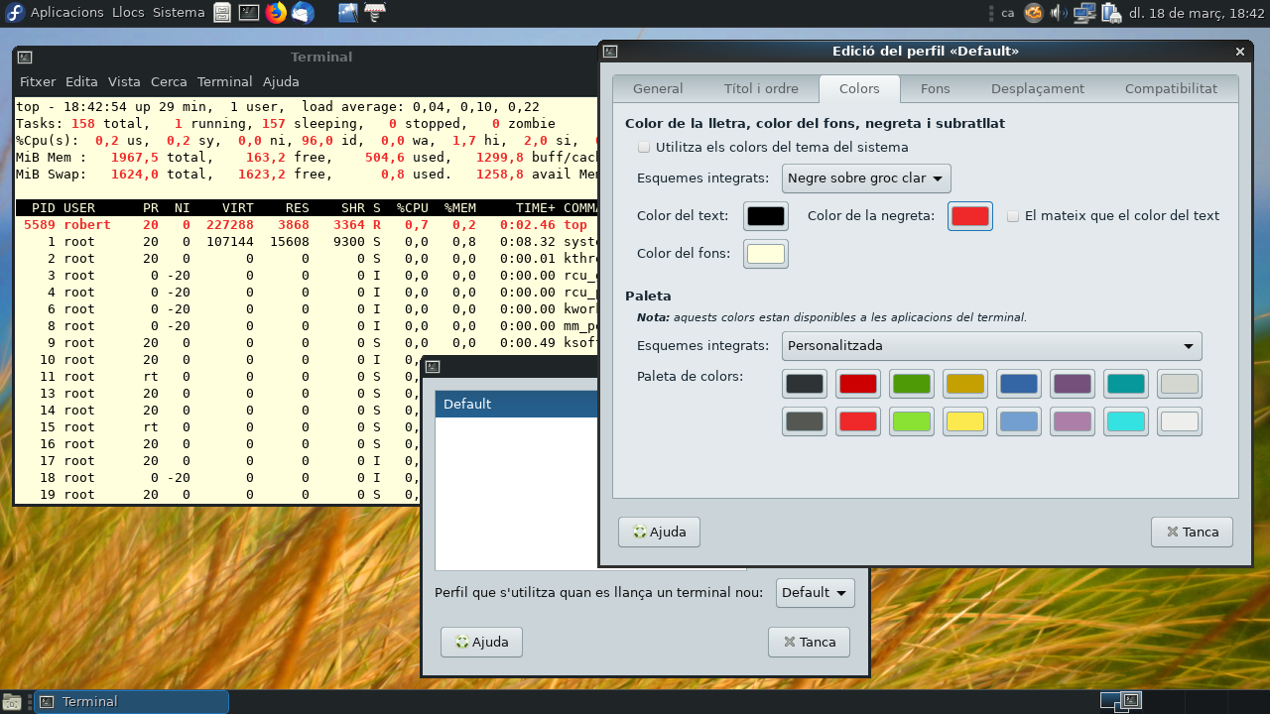Image resolution: width=1270 pixels, height=714 pixels.
Task: Open the Default profile dropdown for new terminals
Action: pyautogui.click(x=815, y=592)
